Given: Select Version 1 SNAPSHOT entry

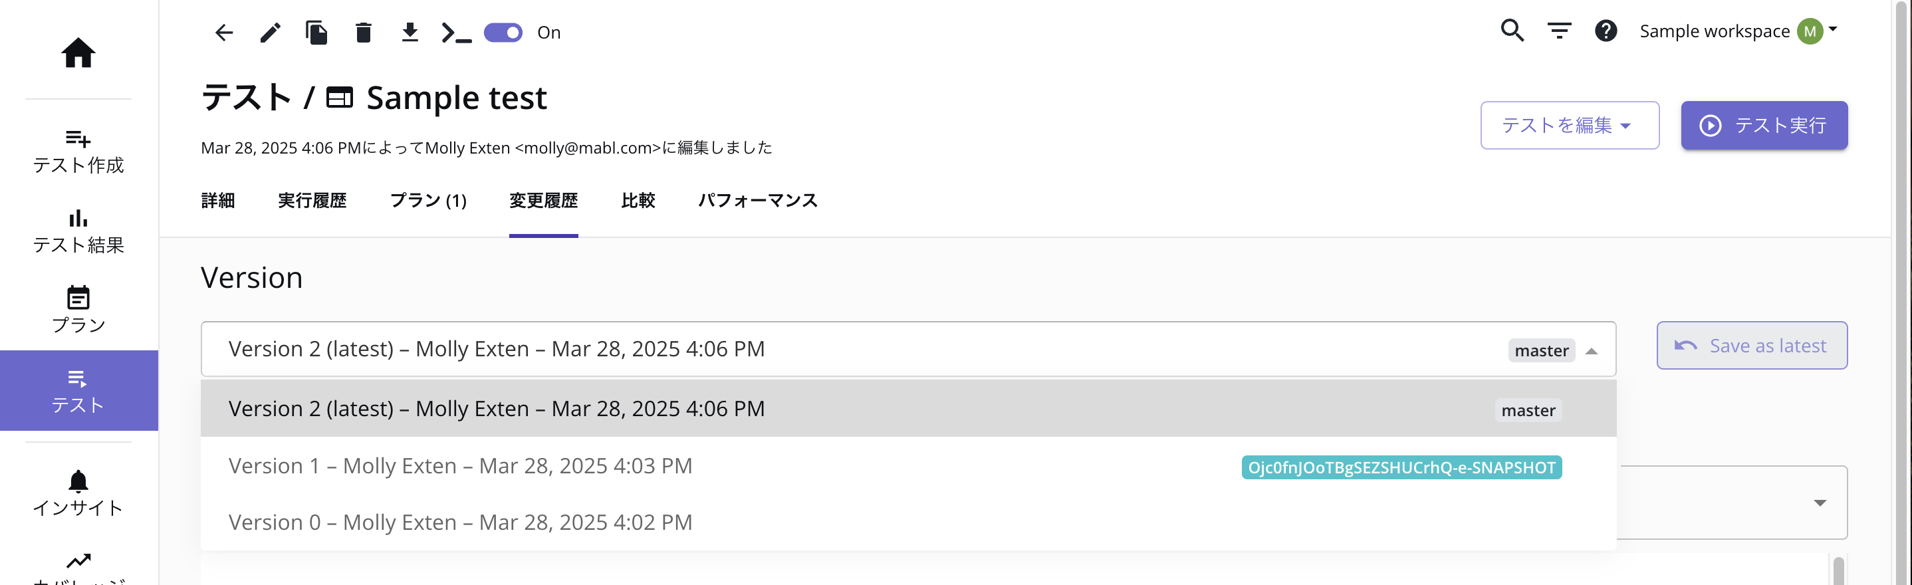Looking at the screenshot, I should 907,465.
